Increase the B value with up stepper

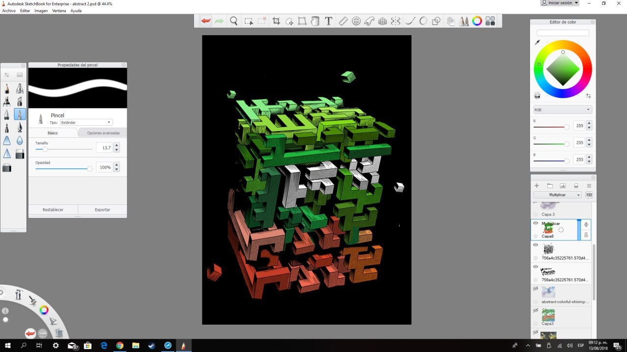pos(589,157)
